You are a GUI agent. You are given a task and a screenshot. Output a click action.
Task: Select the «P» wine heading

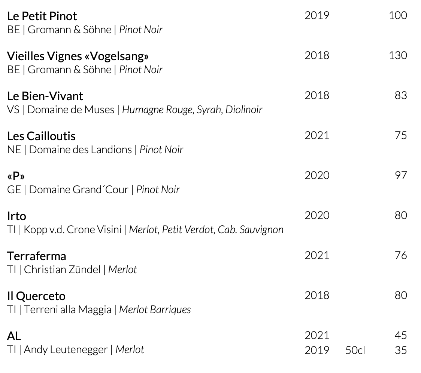tap(16, 176)
